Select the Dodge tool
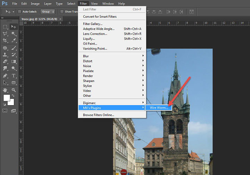The width and height of the screenshot is (250, 175). click(14, 68)
